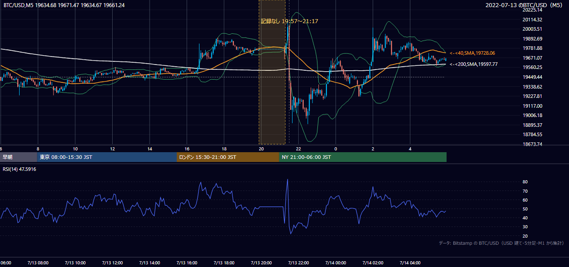Screen dimensions: 569x267
Task: Click hour tick 18 under price chart
Action: (x=224, y=149)
